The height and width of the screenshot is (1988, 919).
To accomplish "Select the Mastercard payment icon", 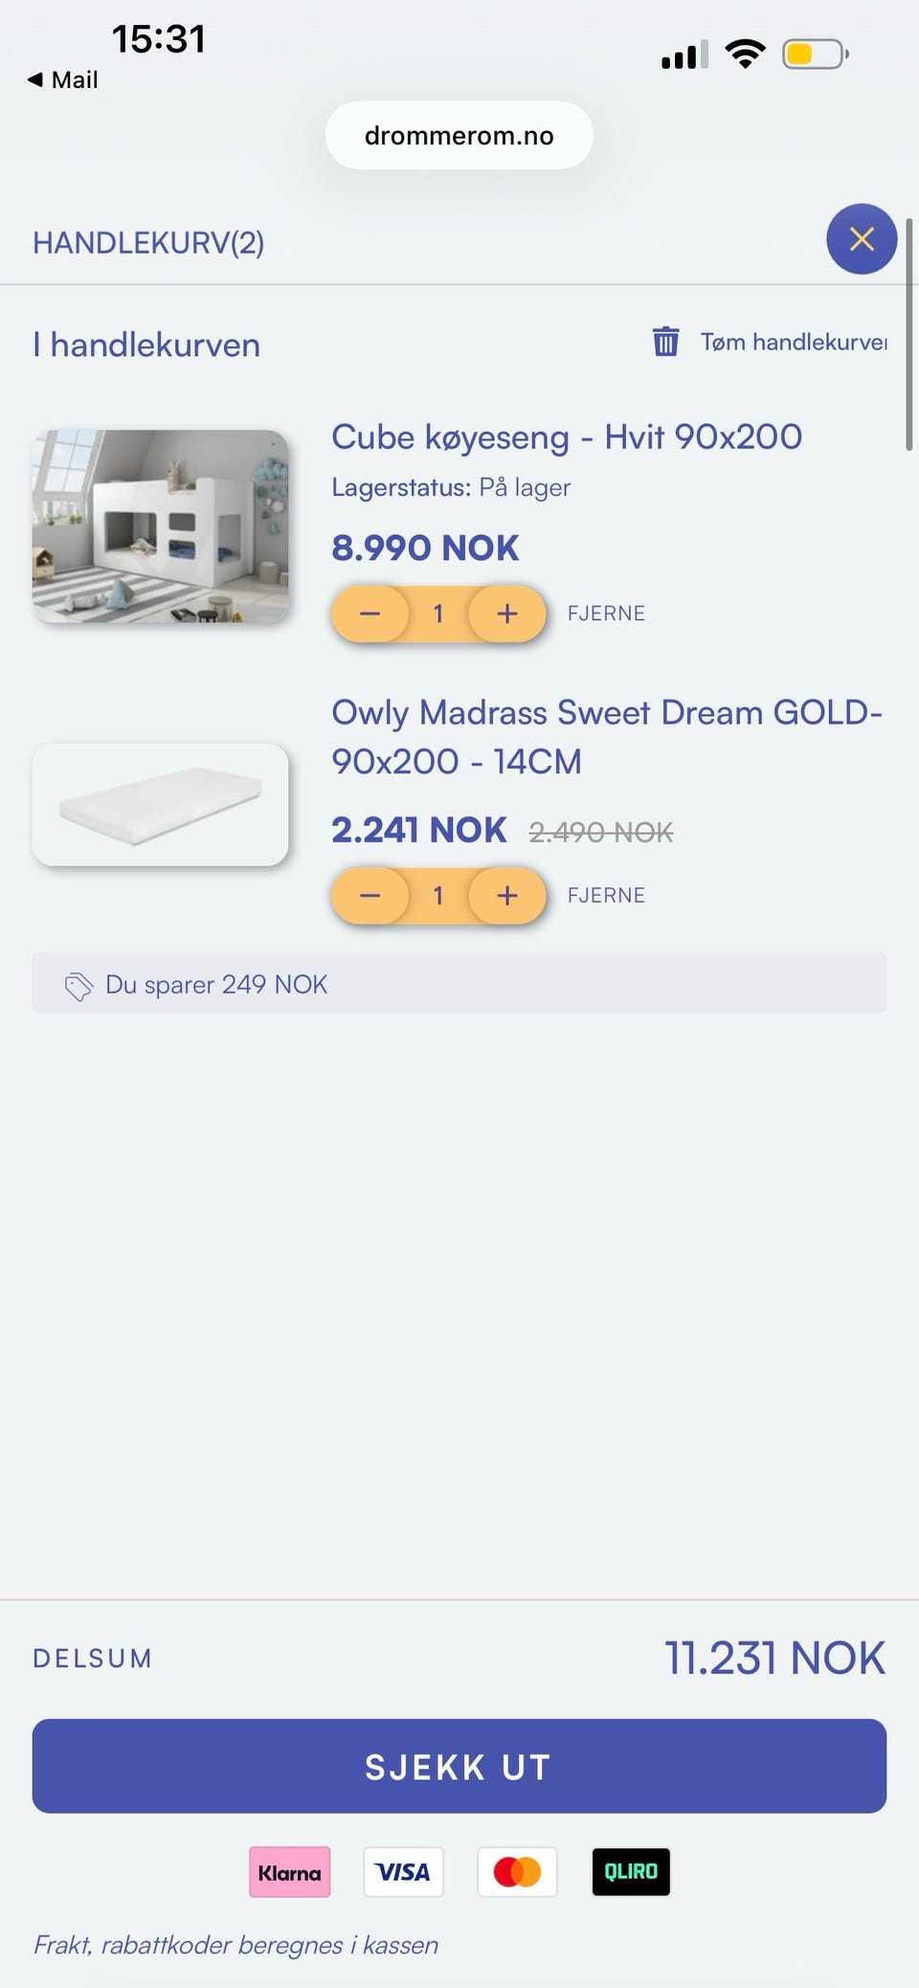I will [x=517, y=1872].
